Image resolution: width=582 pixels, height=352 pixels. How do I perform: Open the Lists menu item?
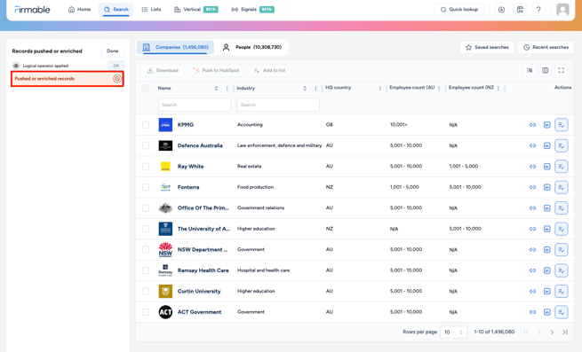pyautogui.click(x=151, y=9)
